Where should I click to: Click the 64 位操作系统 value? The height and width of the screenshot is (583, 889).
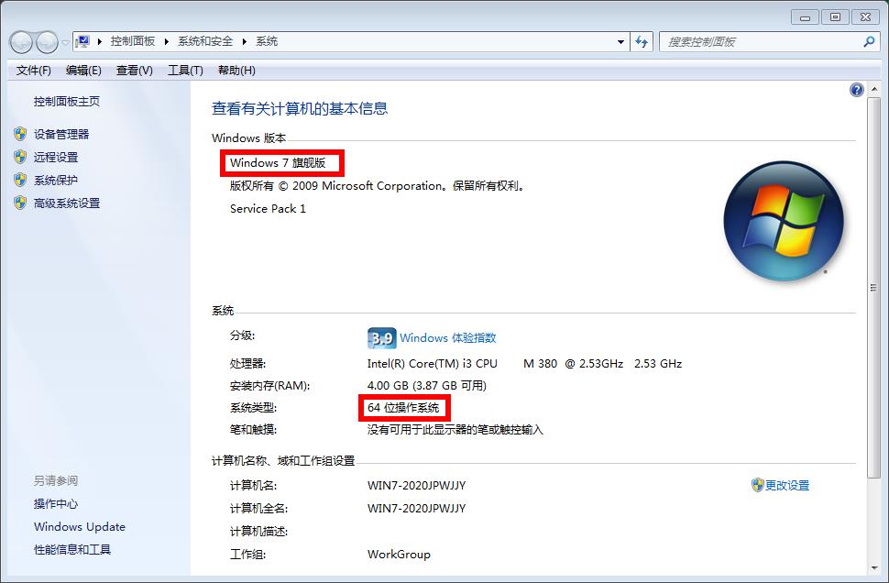click(403, 408)
